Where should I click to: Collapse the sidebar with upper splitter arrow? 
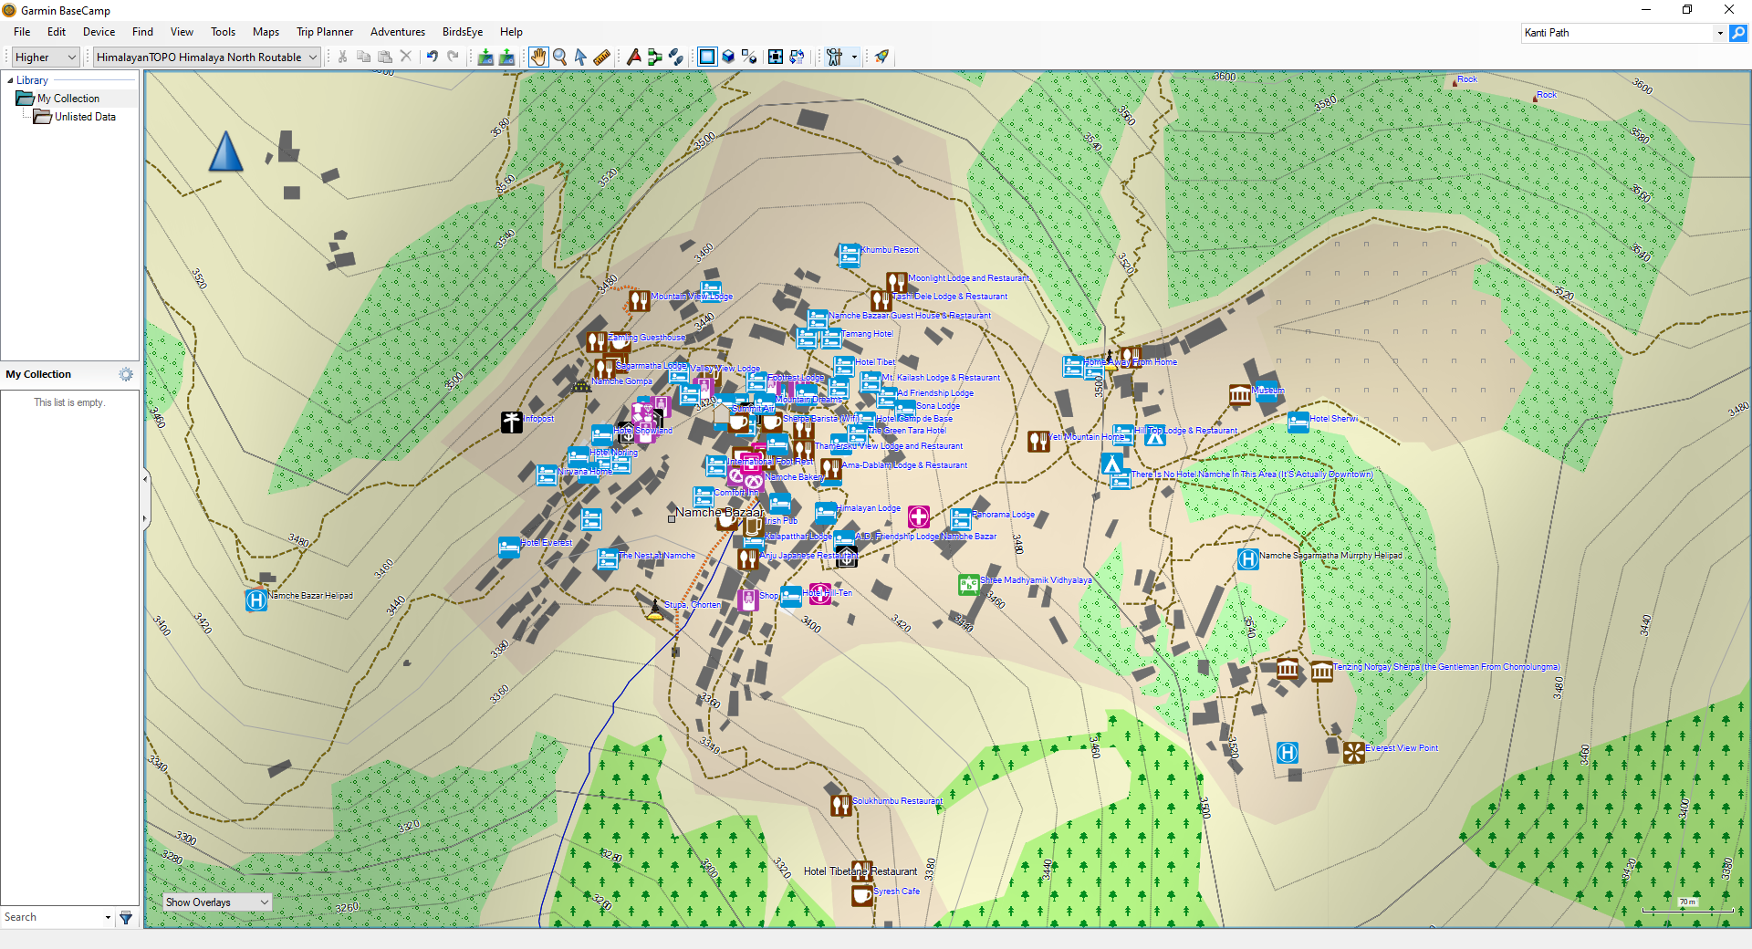click(144, 478)
